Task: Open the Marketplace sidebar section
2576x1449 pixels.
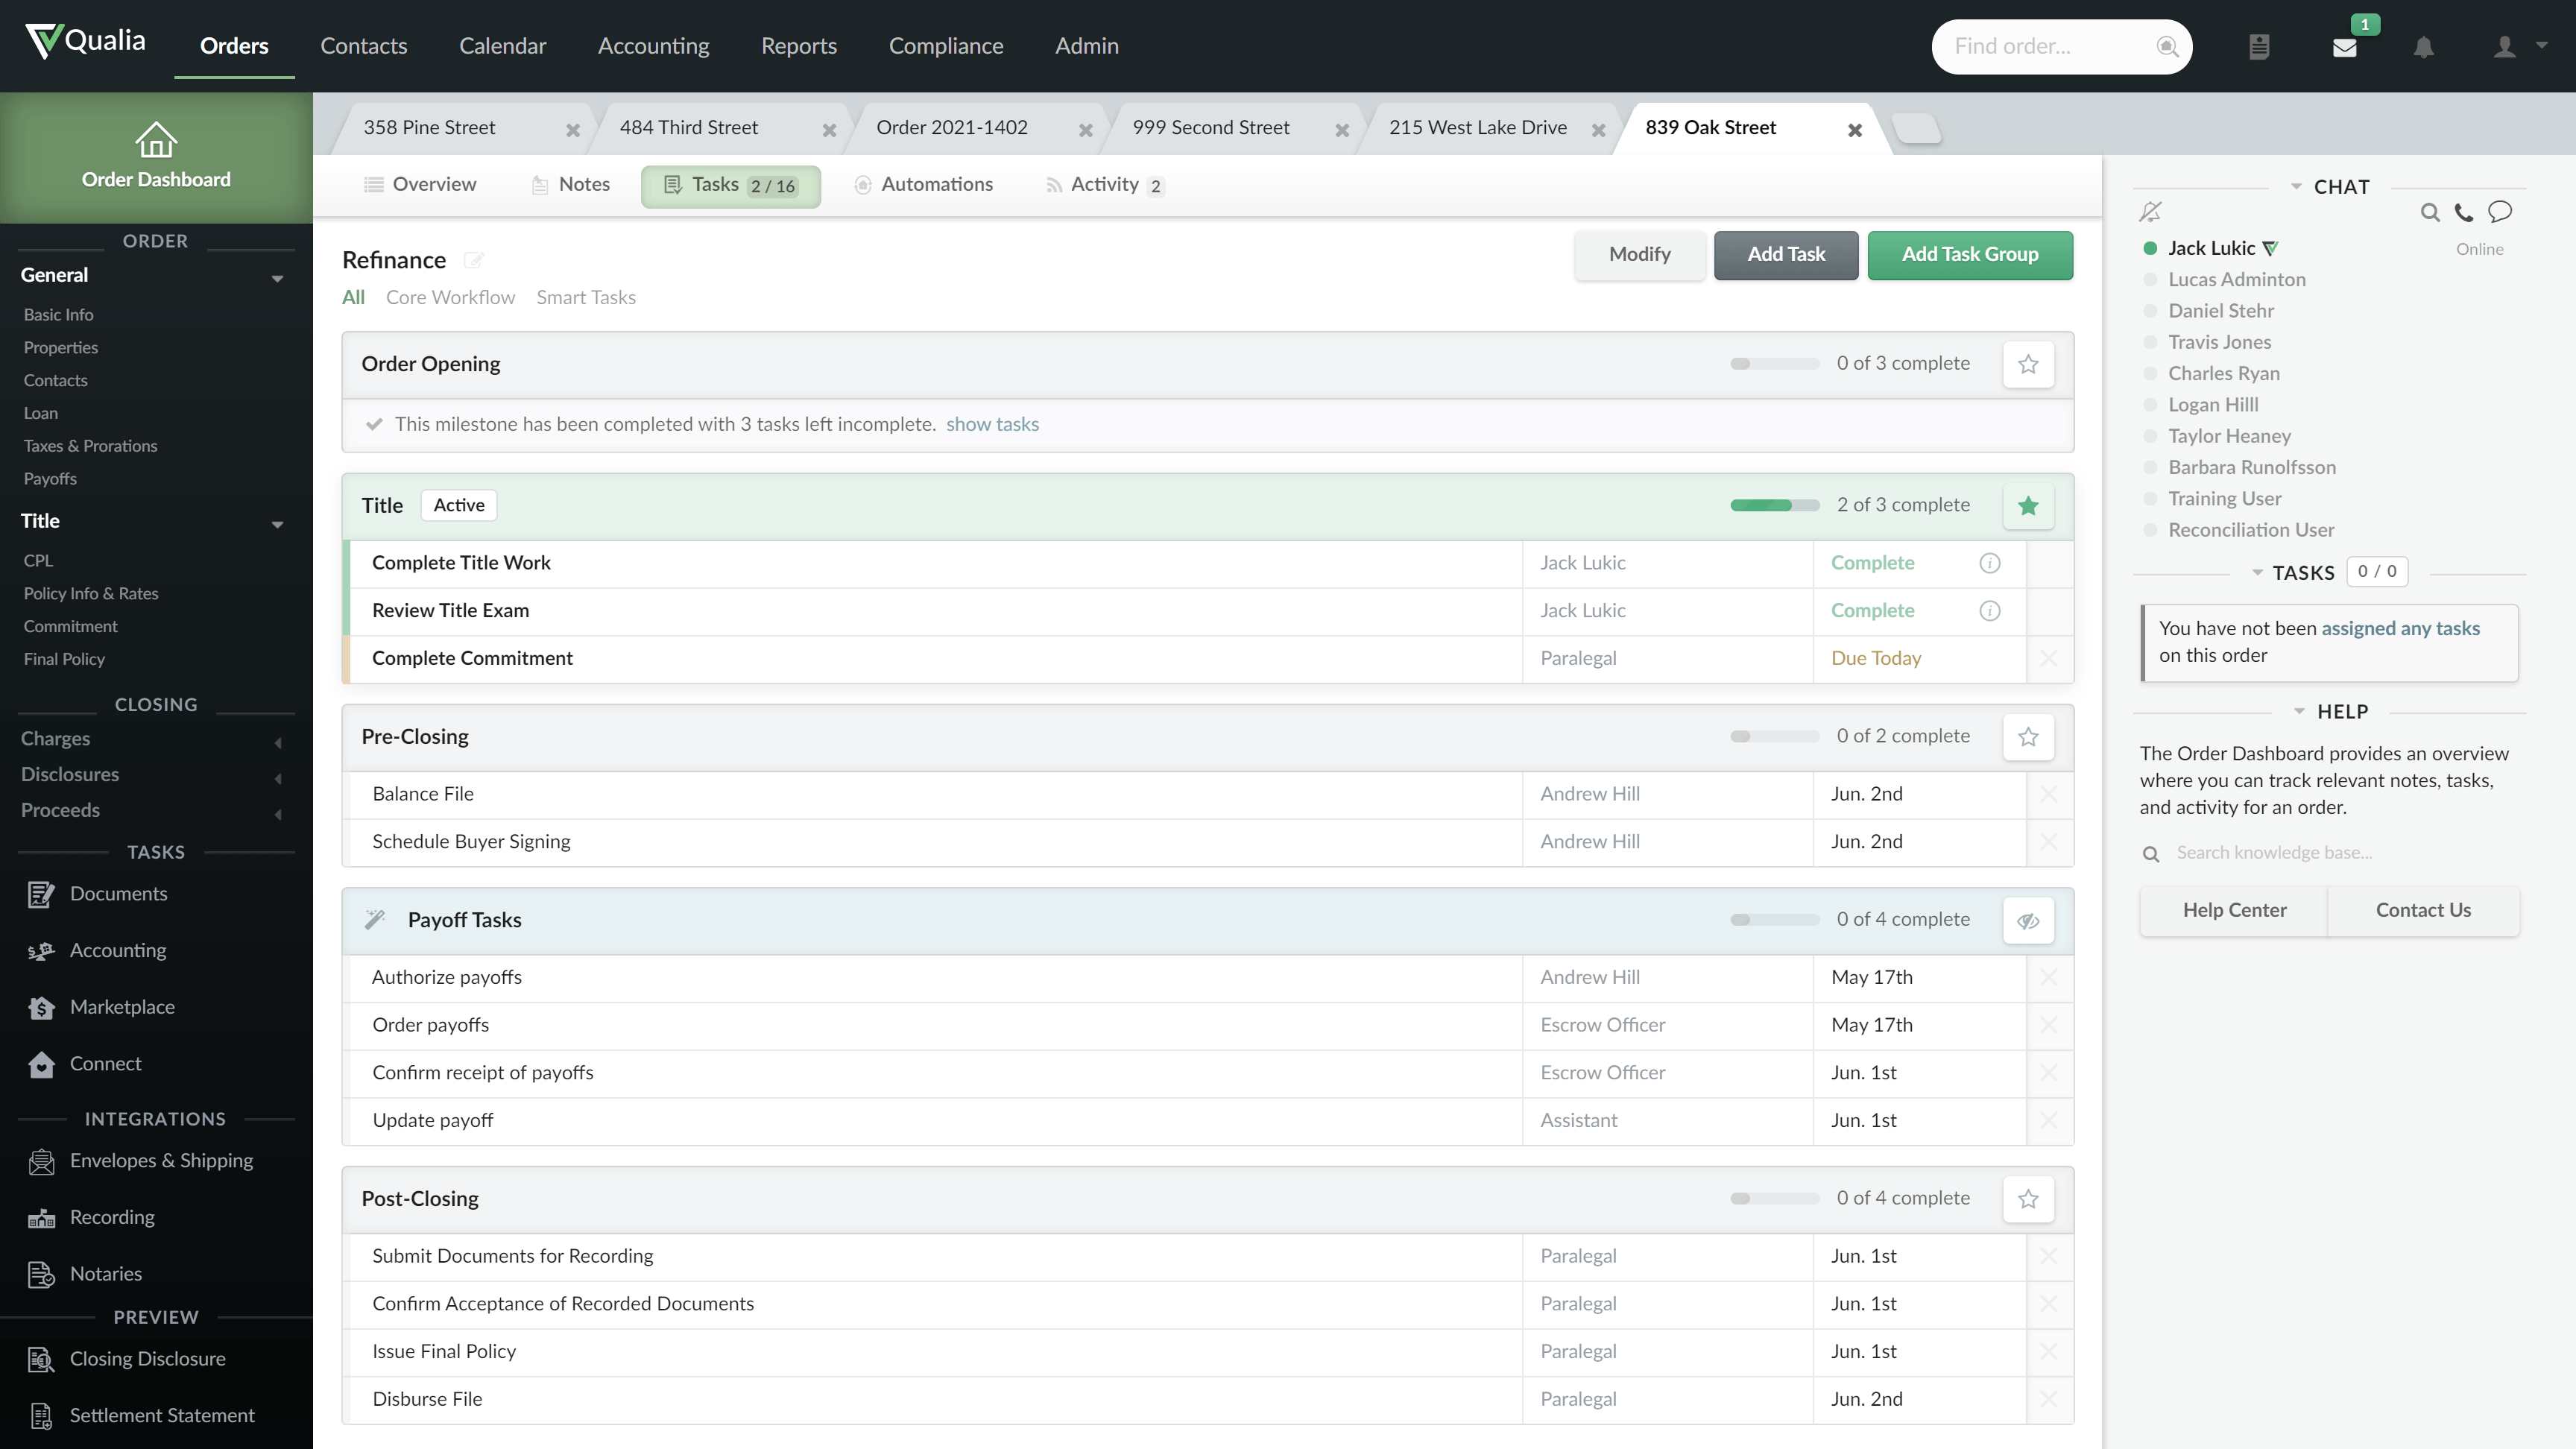Action: point(123,1007)
